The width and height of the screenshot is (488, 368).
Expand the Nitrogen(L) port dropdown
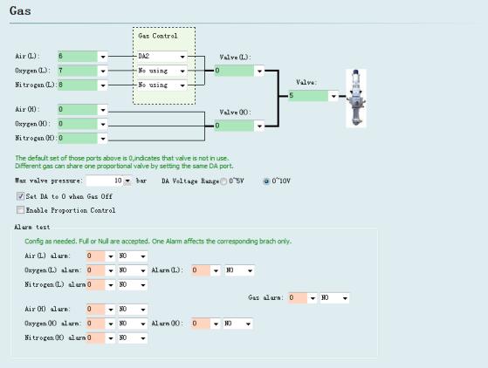[103, 85]
